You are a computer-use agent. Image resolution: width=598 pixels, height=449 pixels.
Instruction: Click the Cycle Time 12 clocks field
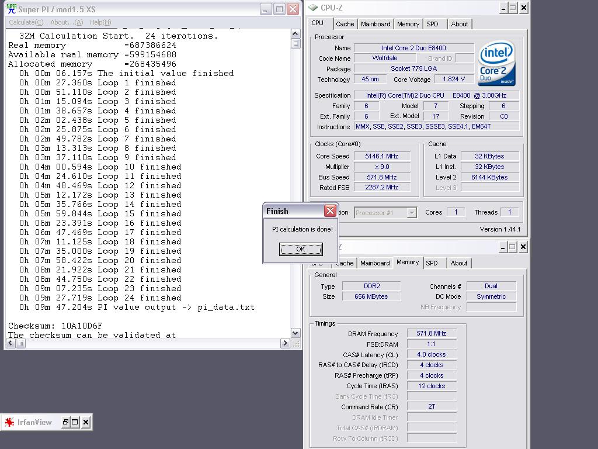tap(432, 386)
